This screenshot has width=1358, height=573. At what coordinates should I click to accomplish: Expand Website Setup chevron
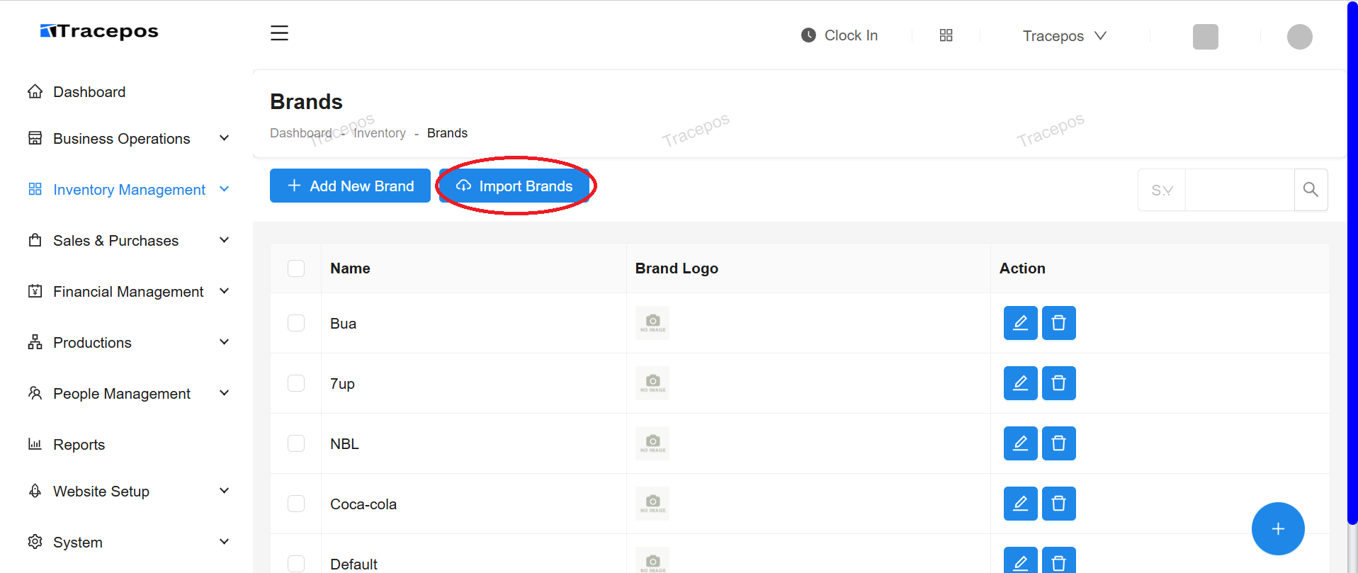point(224,491)
